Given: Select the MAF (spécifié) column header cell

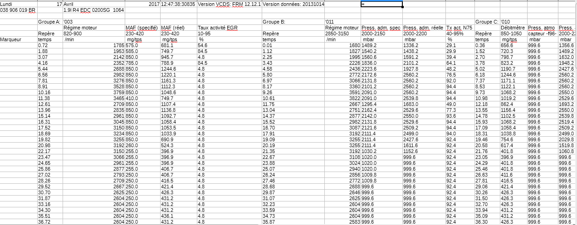Looking at the screenshot, I should coord(142,28).
